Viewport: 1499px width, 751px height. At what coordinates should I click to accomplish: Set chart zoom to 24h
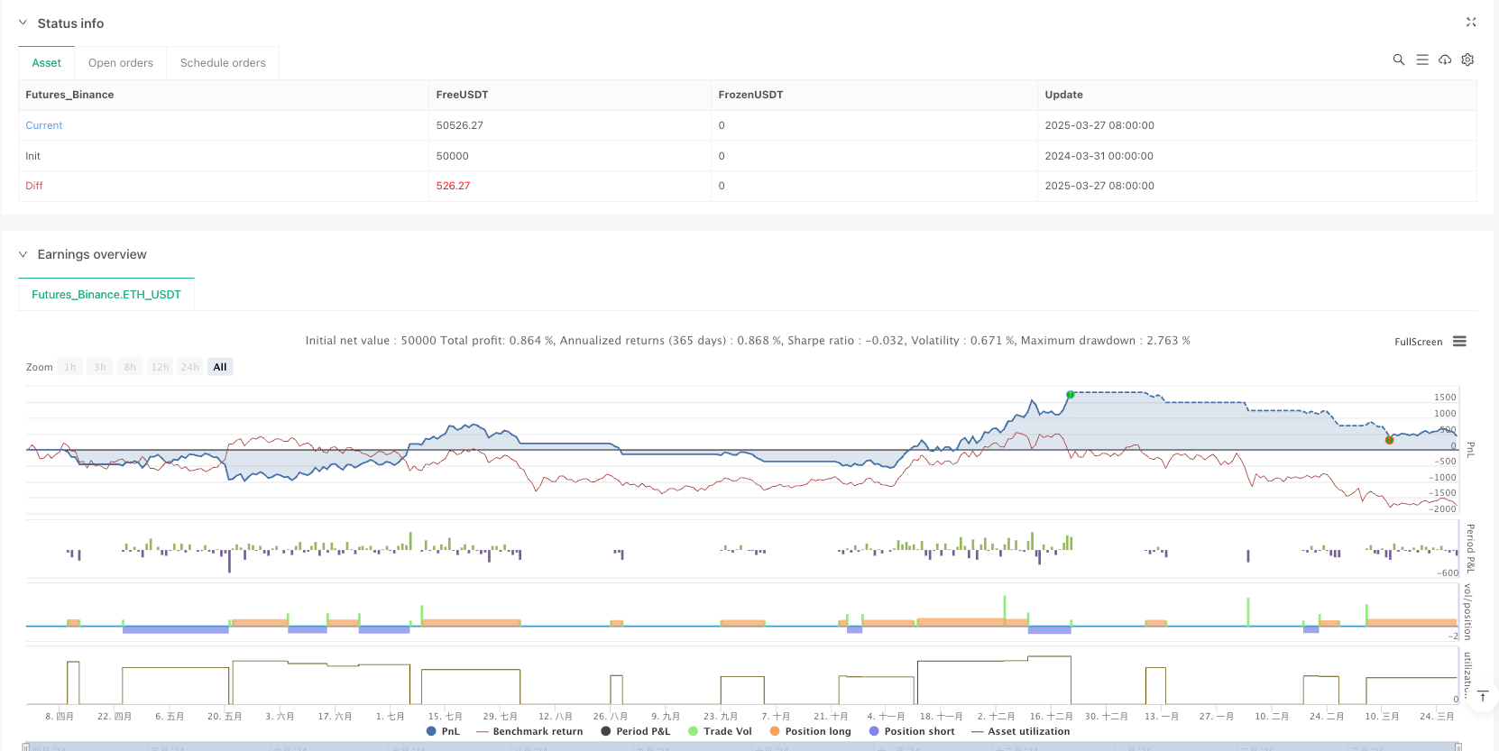click(189, 367)
